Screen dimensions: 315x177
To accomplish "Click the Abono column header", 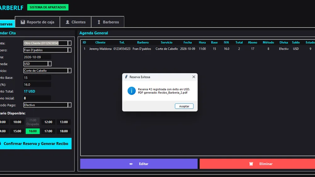I will pyautogui.click(x=253, y=42).
